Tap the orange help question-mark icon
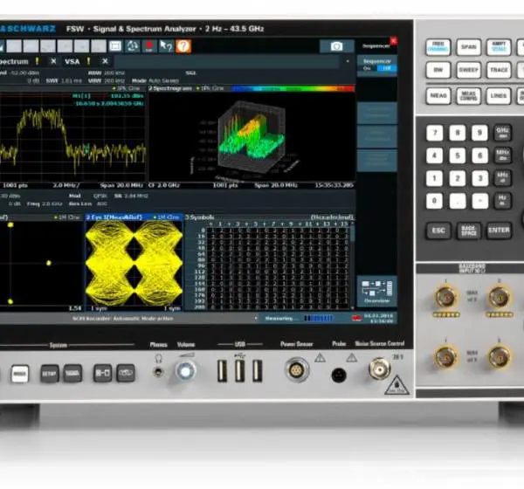This screenshot has height=489, width=524. pyautogui.click(x=183, y=46)
